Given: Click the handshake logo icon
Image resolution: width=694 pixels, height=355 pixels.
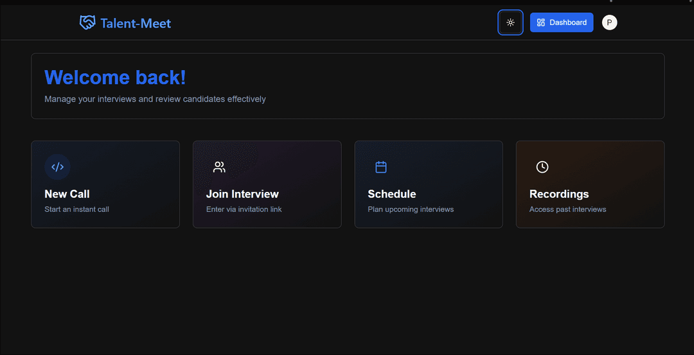Looking at the screenshot, I should pos(87,23).
